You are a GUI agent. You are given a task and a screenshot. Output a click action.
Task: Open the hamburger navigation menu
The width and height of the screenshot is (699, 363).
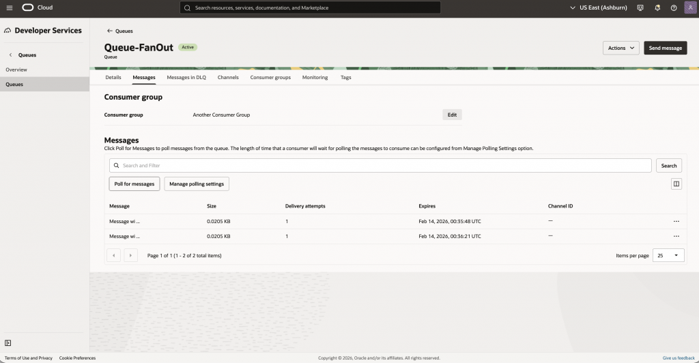tap(10, 8)
